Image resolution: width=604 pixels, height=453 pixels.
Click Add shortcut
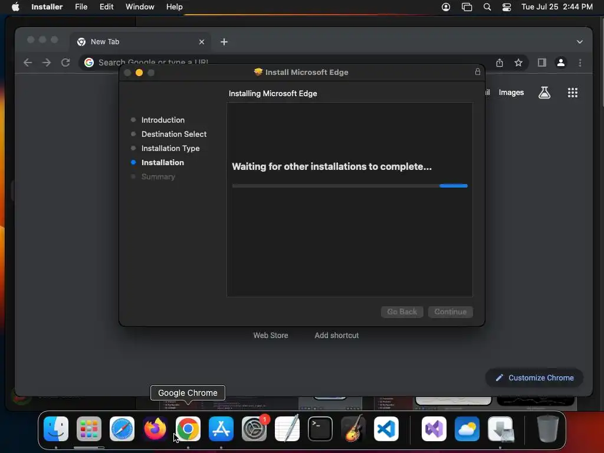(x=337, y=336)
